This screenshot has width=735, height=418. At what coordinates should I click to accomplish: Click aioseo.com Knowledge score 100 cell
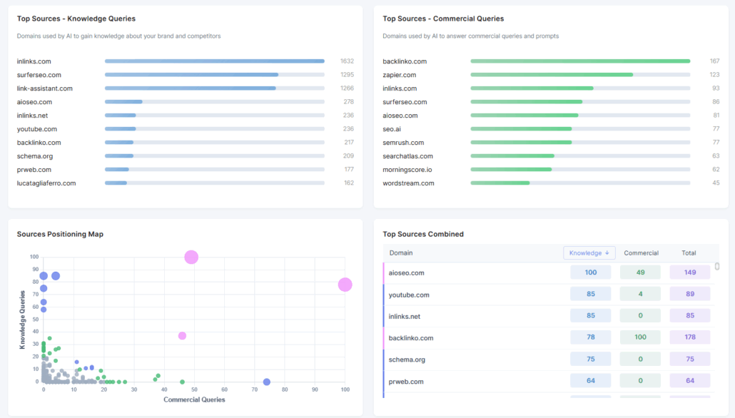tap(591, 272)
